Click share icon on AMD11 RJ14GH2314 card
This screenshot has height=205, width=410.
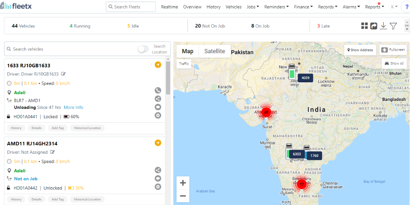tap(158, 170)
